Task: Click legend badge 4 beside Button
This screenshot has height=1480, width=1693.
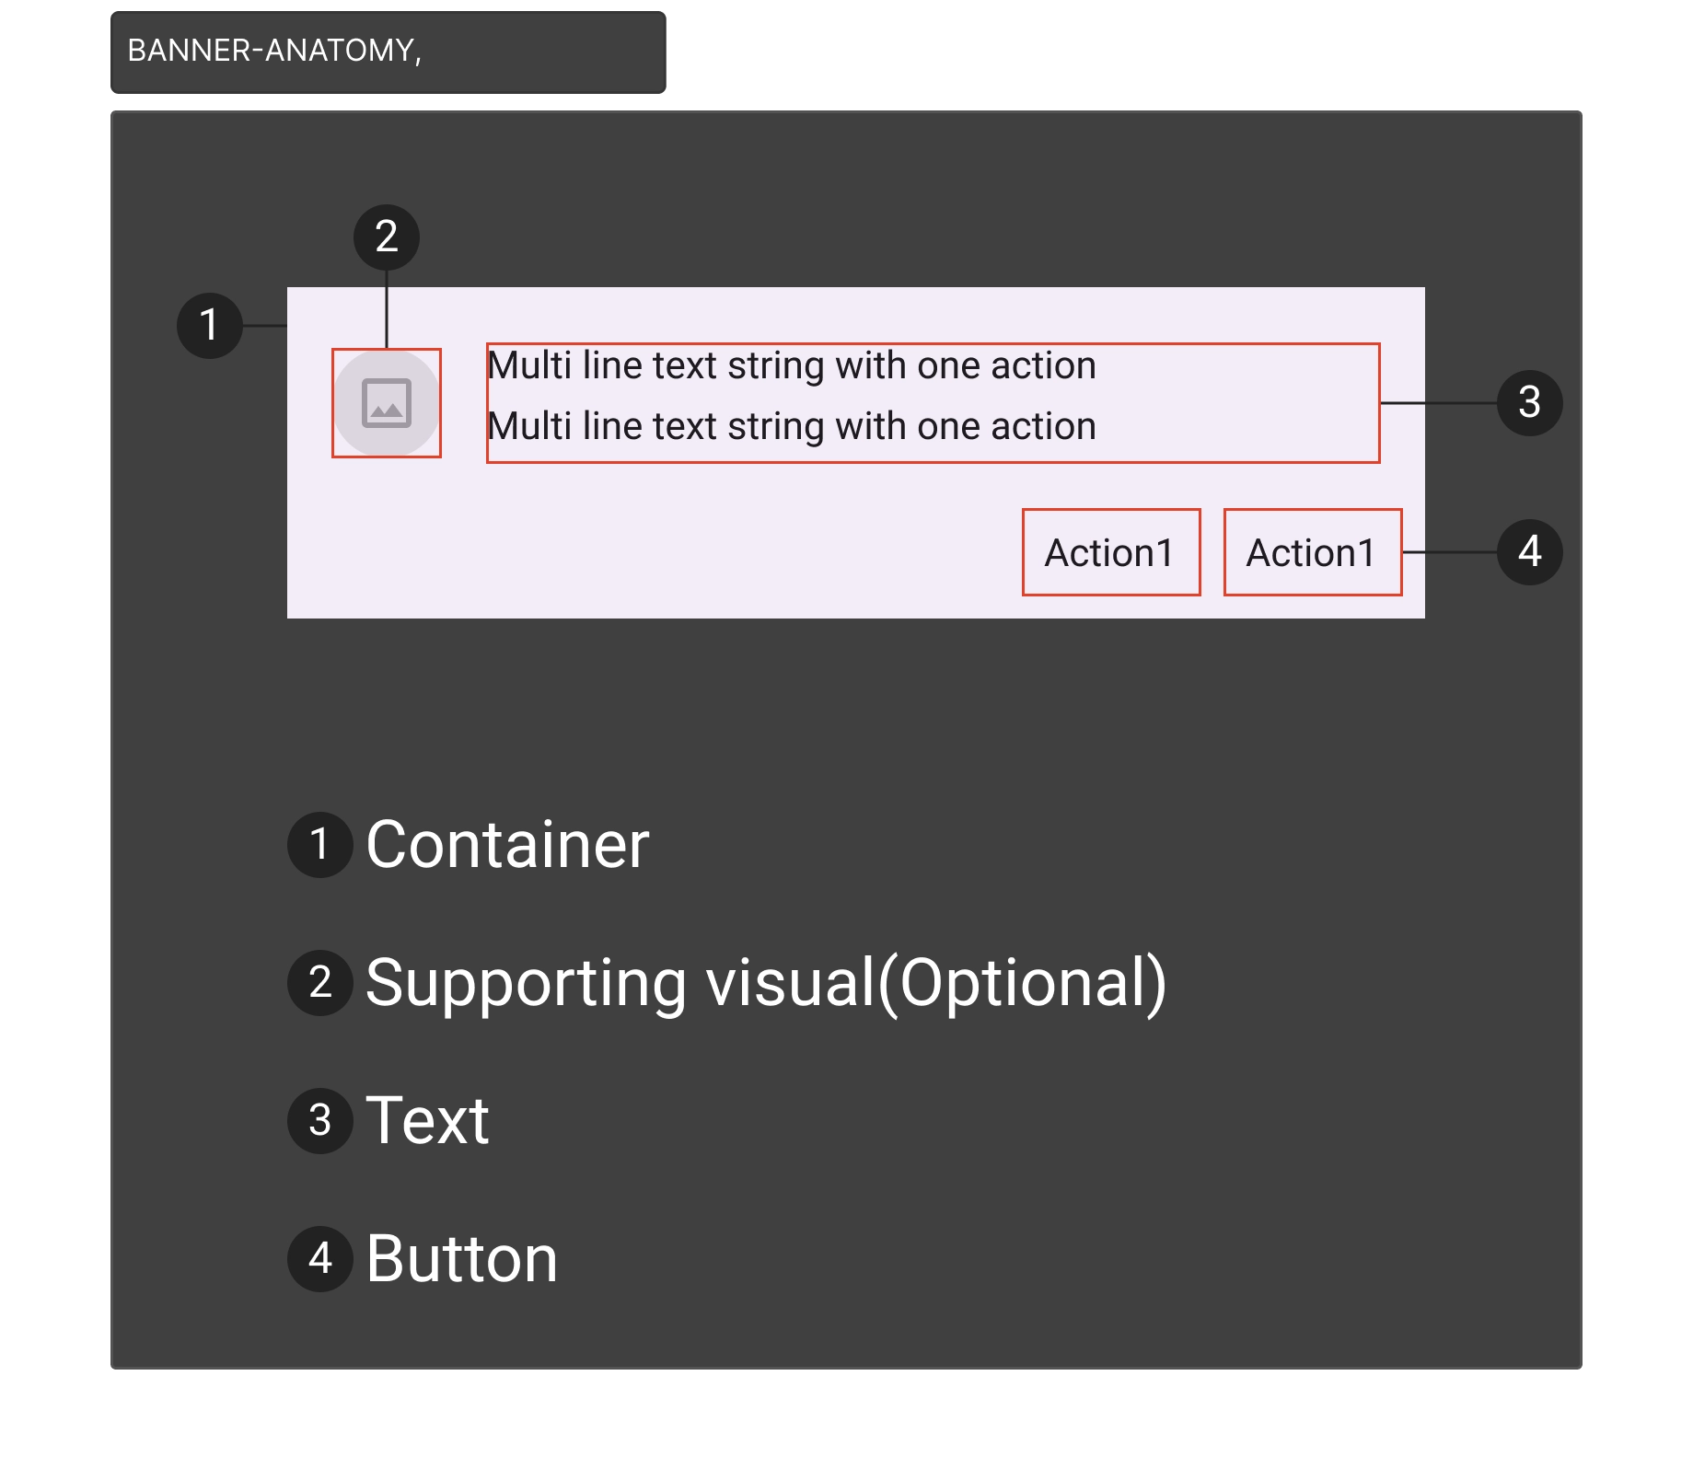Action: (320, 1258)
